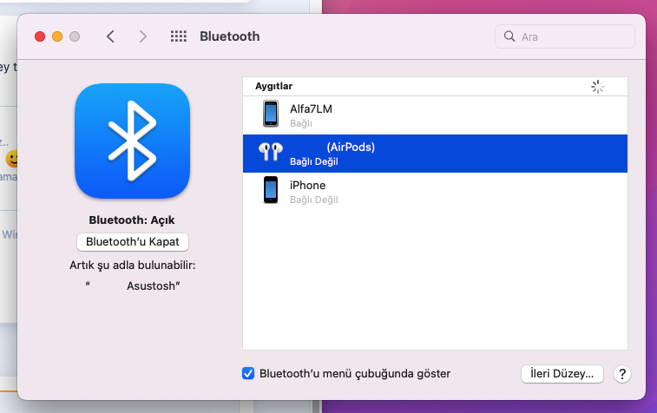Screen dimensions: 657x413
Task: Click the smiley emoji in the background window
Action: 12,160
